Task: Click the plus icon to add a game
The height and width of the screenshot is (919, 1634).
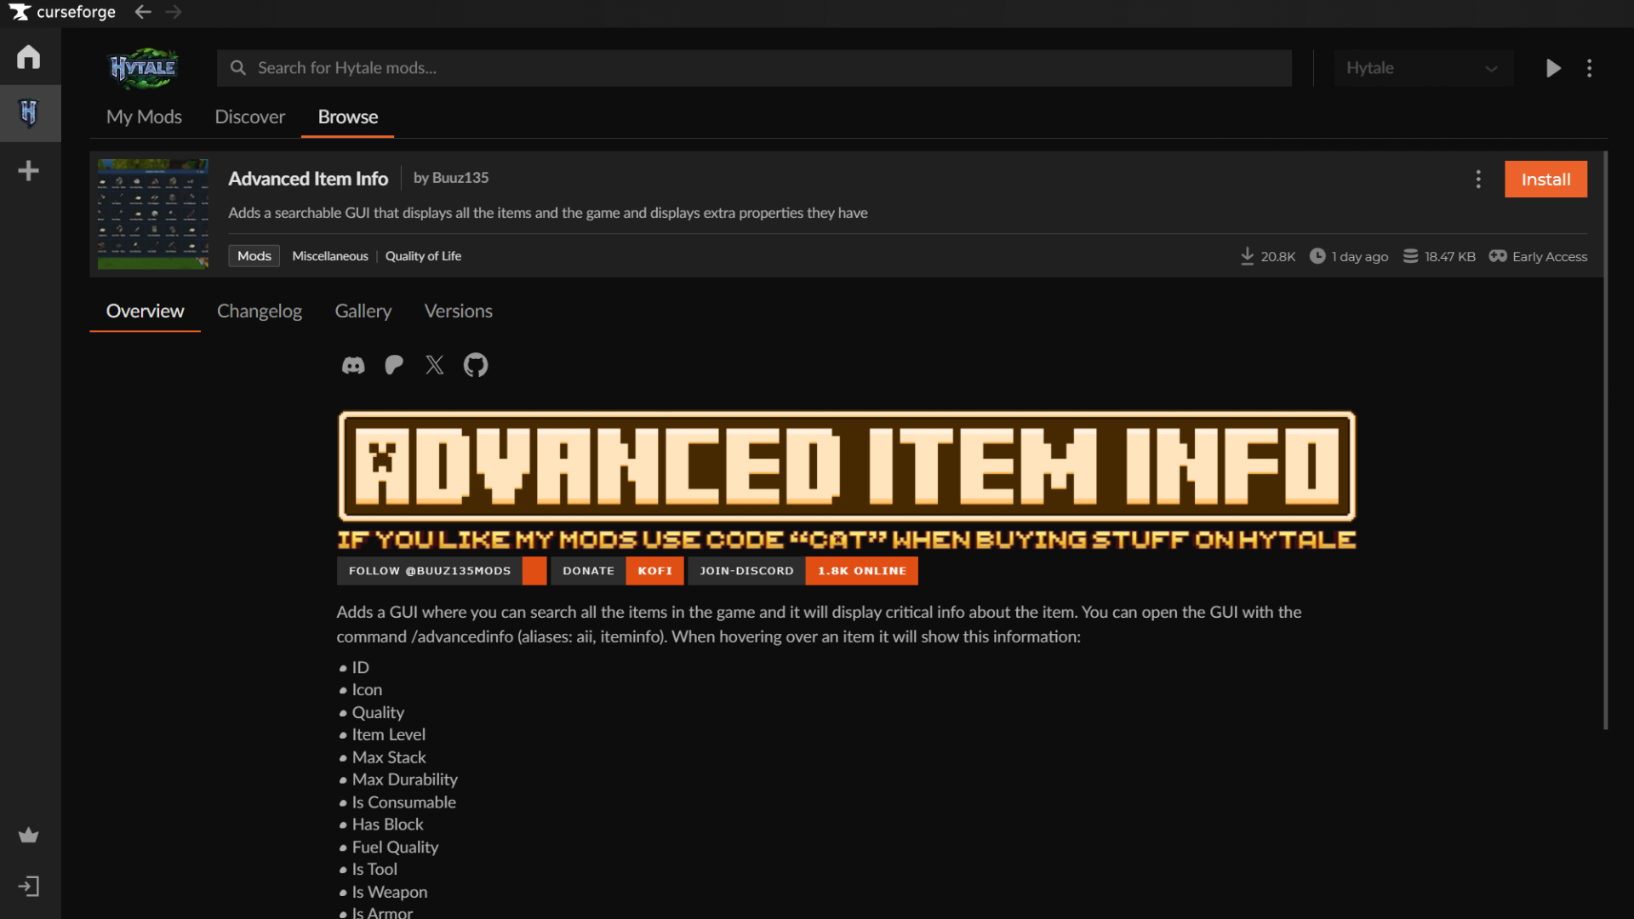Action: (28, 170)
